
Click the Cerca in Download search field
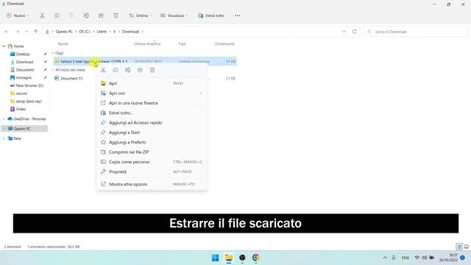(416, 32)
